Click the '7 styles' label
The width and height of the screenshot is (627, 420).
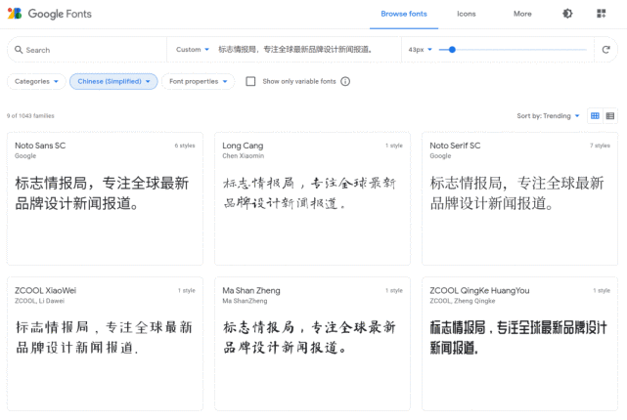[x=600, y=146]
